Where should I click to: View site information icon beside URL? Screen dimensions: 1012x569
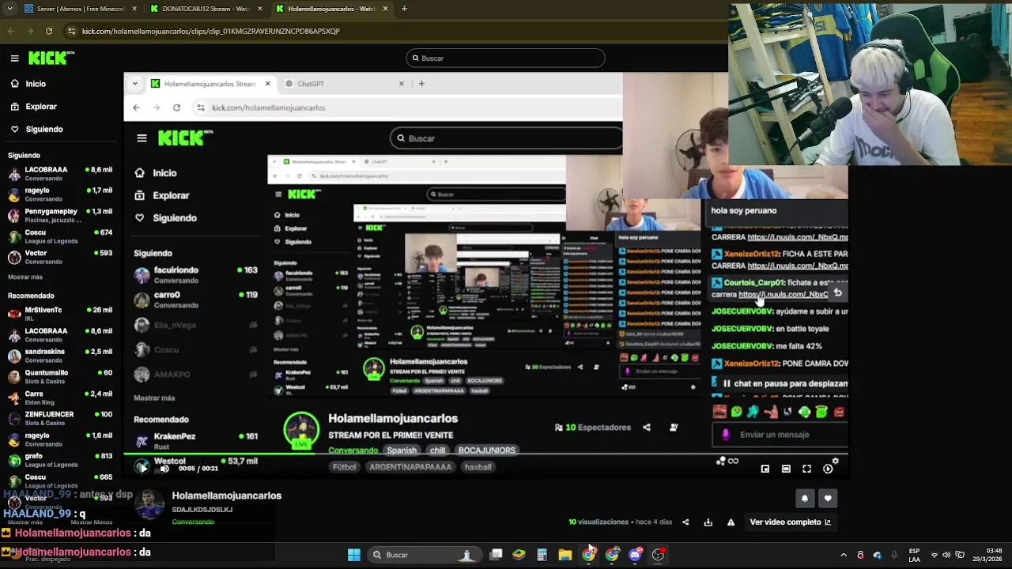(x=72, y=31)
